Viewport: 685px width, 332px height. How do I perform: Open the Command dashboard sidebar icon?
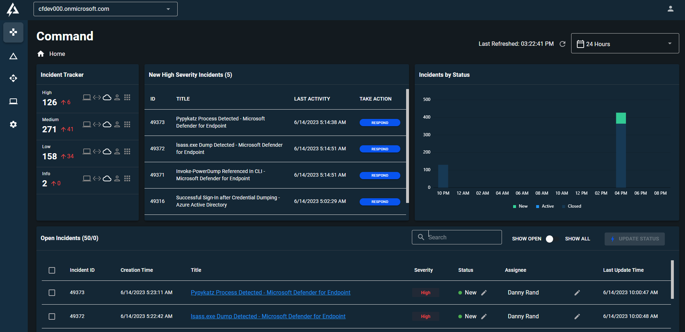pos(13,32)
